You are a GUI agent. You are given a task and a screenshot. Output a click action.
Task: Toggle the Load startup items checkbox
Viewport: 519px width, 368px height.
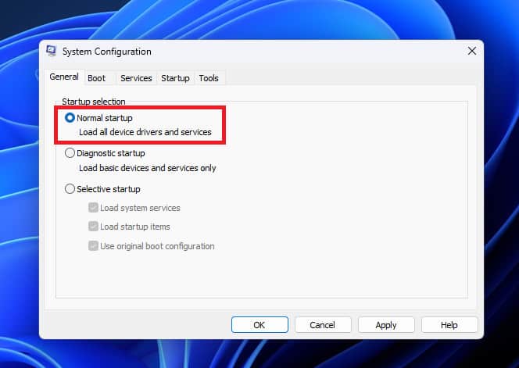[93, 227]
